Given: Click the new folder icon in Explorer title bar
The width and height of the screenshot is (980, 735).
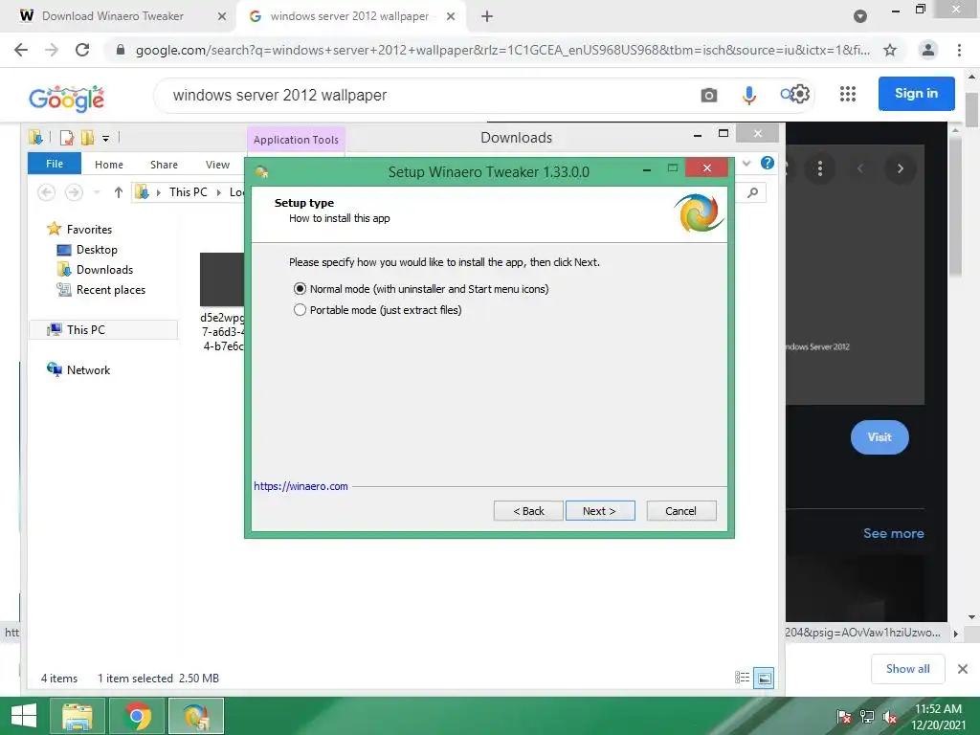Looking at the screenshot, I should point(86,138).
